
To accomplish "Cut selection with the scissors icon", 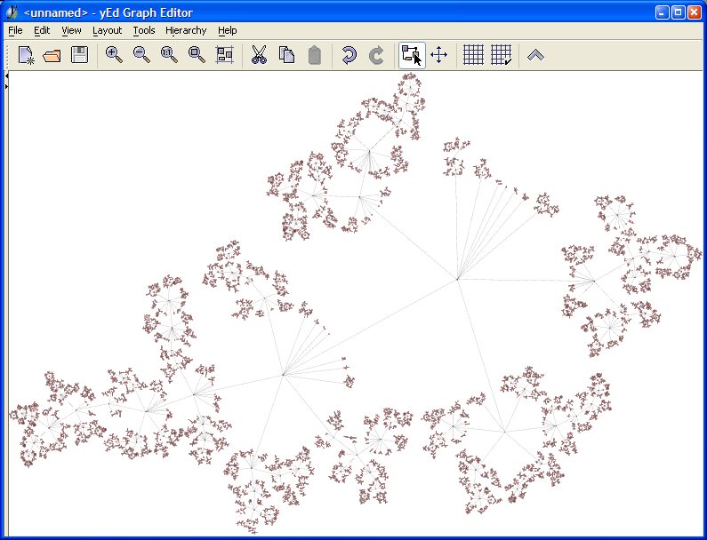I will (259, 55).
